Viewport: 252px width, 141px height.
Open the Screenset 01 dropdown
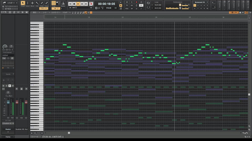point(207,2)
